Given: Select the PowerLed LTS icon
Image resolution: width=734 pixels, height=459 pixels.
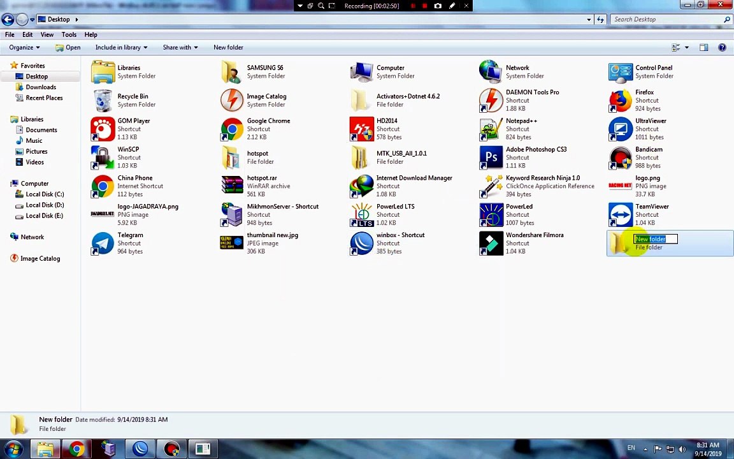Looking at the screenshot, I should click(x=361, y=214).
